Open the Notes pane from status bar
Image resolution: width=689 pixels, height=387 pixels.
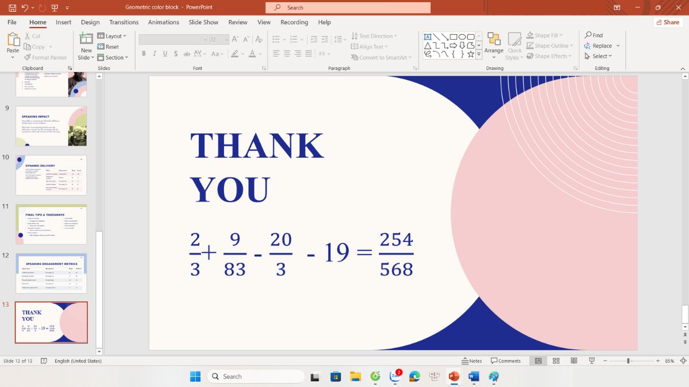coord(472,361)
